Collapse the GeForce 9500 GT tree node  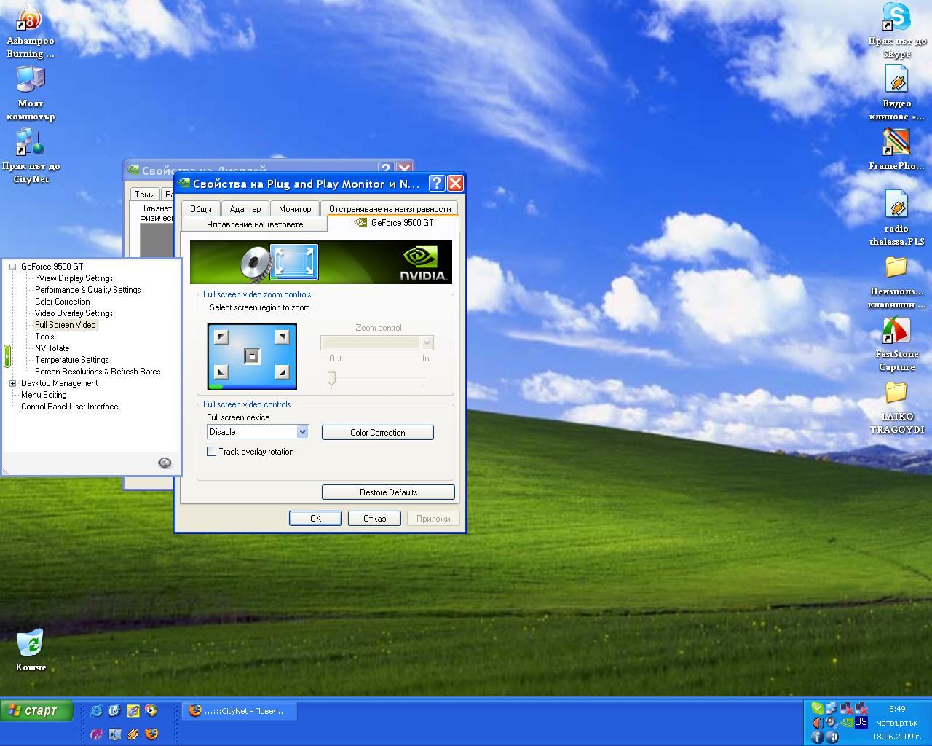pos(12,267)
